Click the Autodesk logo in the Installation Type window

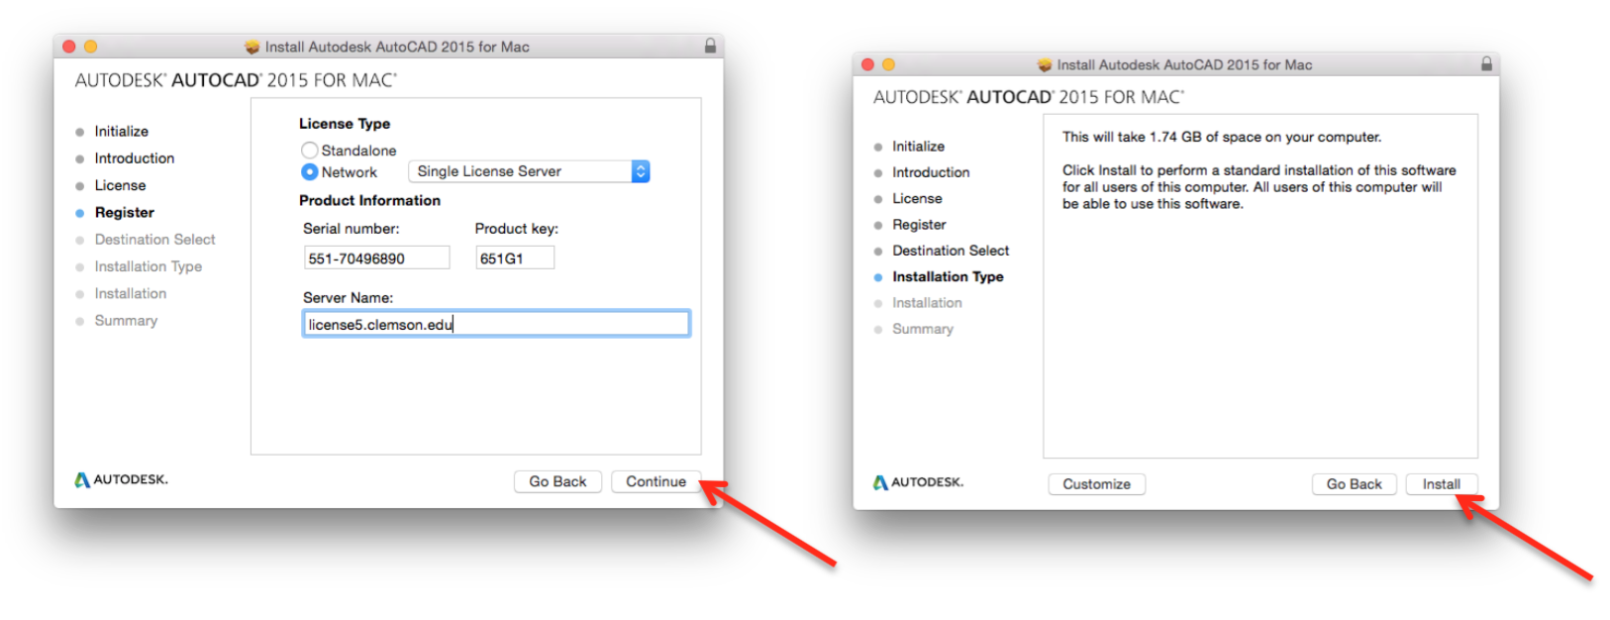[x=918, y=482]
